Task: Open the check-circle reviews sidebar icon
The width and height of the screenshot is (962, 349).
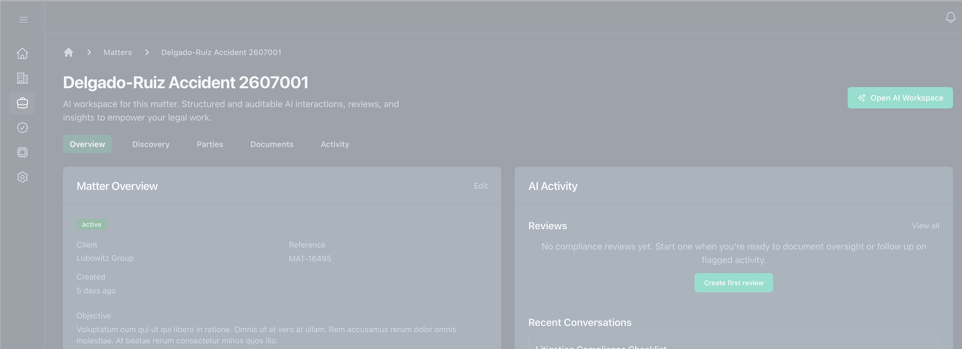Action: [22, 128]
